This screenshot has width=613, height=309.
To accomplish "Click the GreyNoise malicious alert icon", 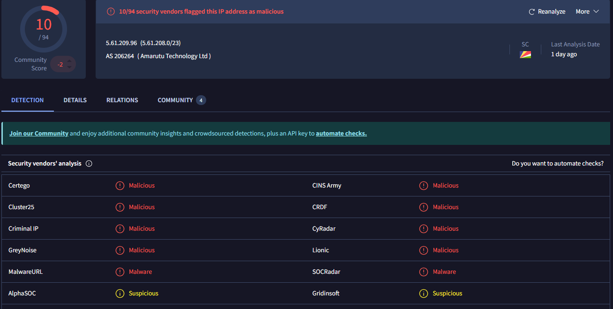I will tap(120, 250).
